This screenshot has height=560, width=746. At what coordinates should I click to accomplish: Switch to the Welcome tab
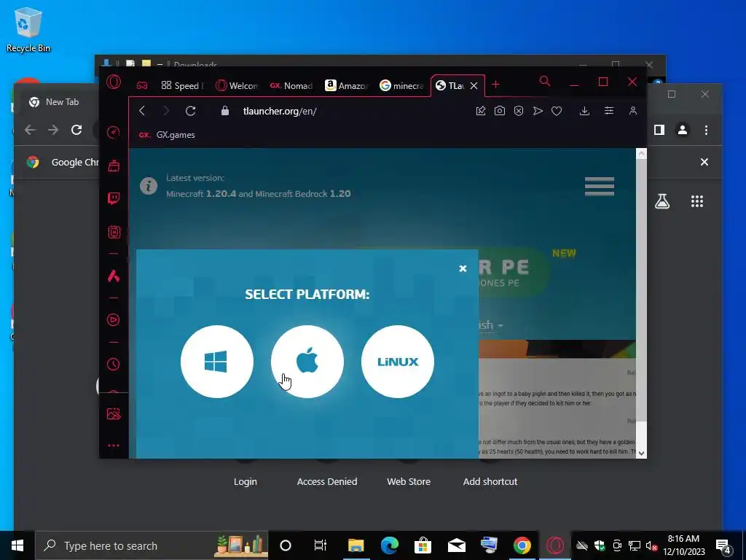[237, 86]
